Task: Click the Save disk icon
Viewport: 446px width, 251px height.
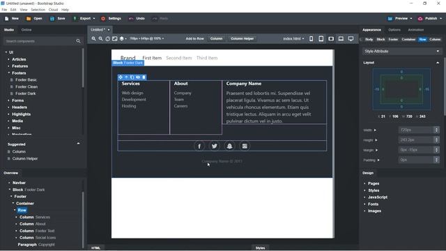Action: click(x=52, y=19)
